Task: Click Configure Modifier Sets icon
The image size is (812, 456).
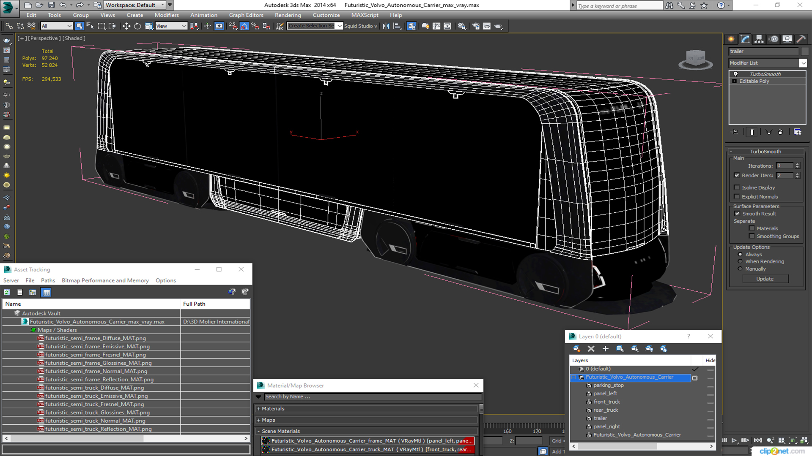Action: point(798,132)
